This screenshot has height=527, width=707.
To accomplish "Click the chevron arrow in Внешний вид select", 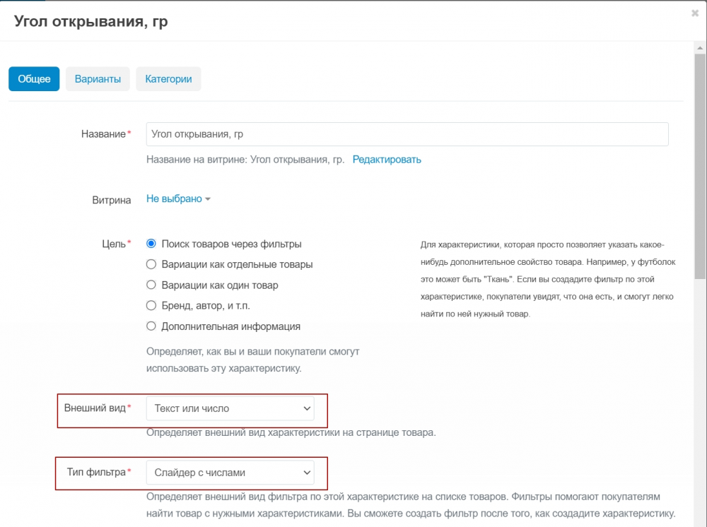I will click(x=306, y=408).
